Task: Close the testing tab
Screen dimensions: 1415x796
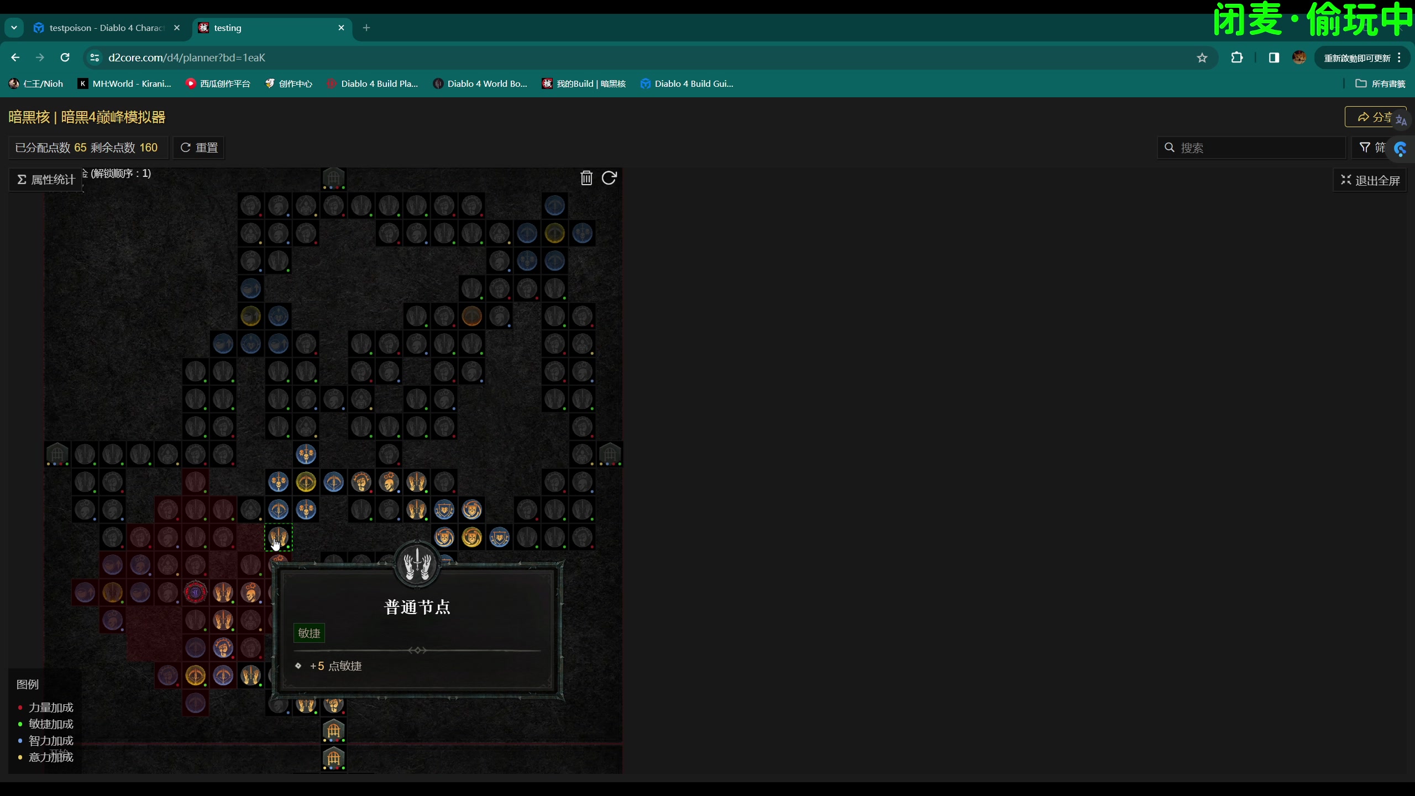Action: coord(341,28)
